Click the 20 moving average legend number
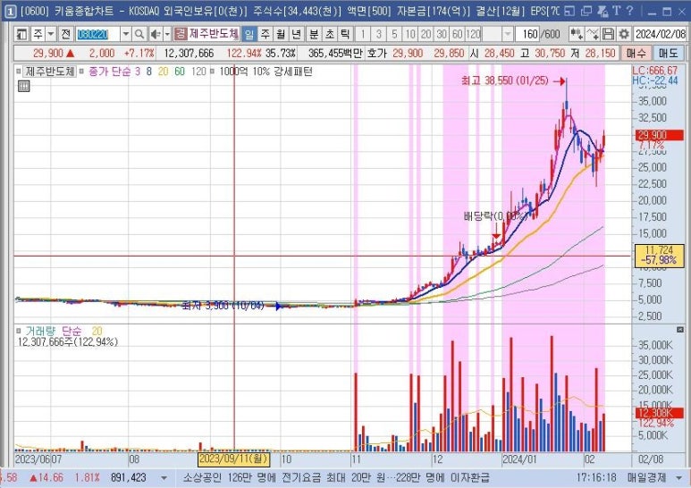Screen dimensions: 691x488 tap(163, 72)
